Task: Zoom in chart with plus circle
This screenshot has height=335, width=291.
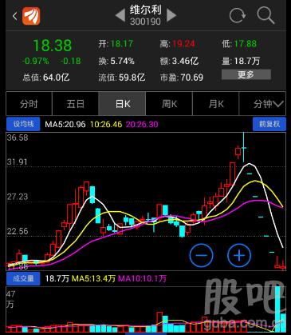Action: tap(239, 255)
